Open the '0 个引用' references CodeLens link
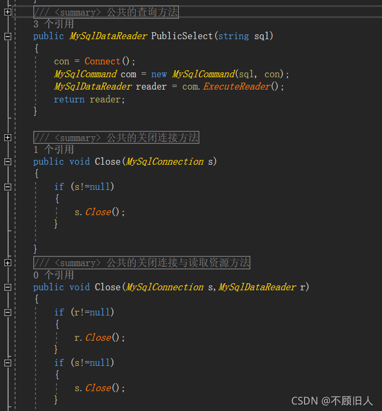Screen dimensions: 382x411 click(54, 275)
